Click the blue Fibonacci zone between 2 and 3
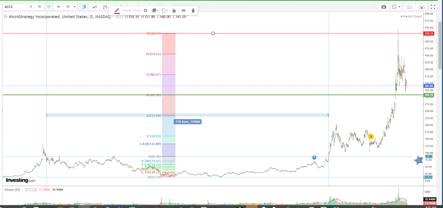 pyautogui.click(x=169, y=126)
